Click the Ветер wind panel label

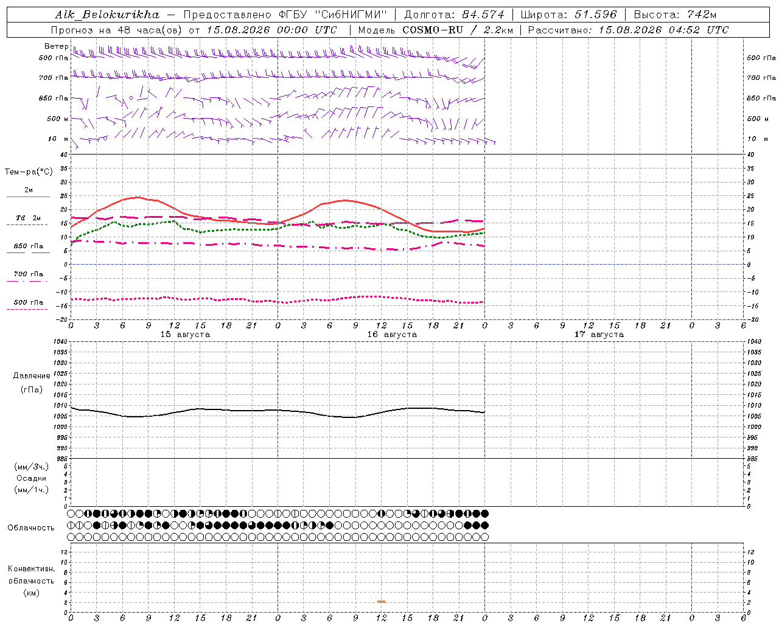(56, 46)
